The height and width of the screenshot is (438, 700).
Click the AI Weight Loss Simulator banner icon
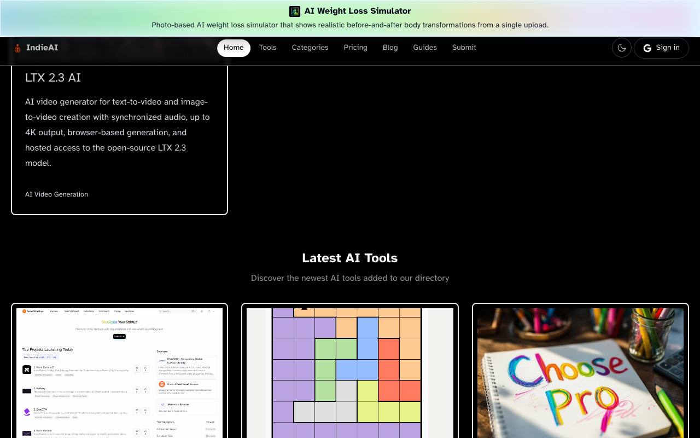[295, 11]
